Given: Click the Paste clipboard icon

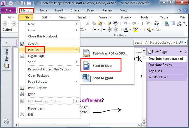Looking at the screenshot, I should [x=100, y=23].
